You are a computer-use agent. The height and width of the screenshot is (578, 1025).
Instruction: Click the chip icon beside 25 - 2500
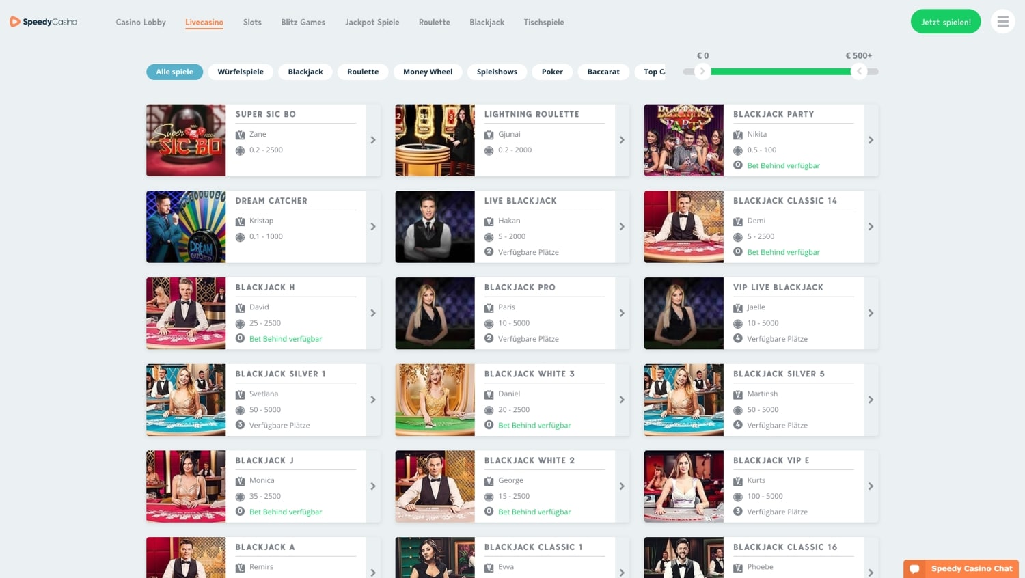(240, 324)
